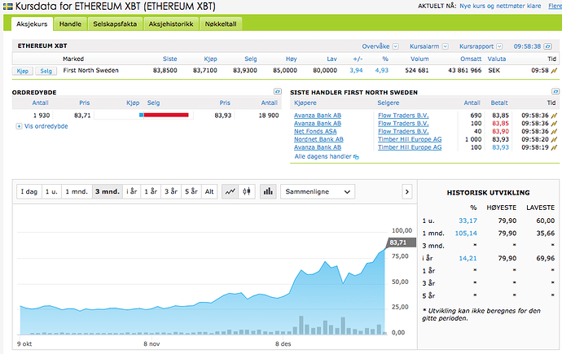Screen dimensions: 562x354
Task: Click the Ordredybde panel refresh icon
Action: 277,92
